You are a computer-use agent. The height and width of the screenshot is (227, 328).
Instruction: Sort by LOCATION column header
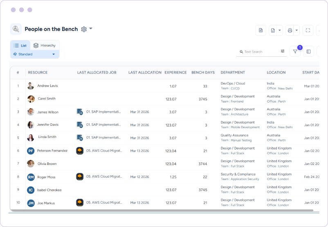point(276,72)
